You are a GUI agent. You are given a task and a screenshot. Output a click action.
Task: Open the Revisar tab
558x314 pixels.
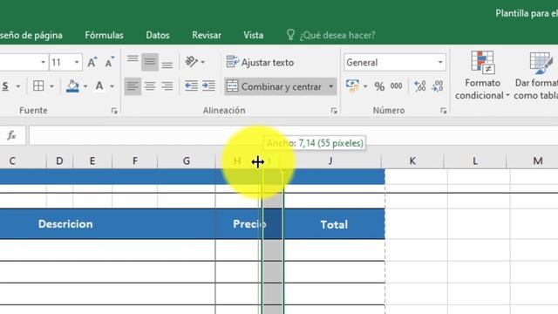(x=207, y=35)
